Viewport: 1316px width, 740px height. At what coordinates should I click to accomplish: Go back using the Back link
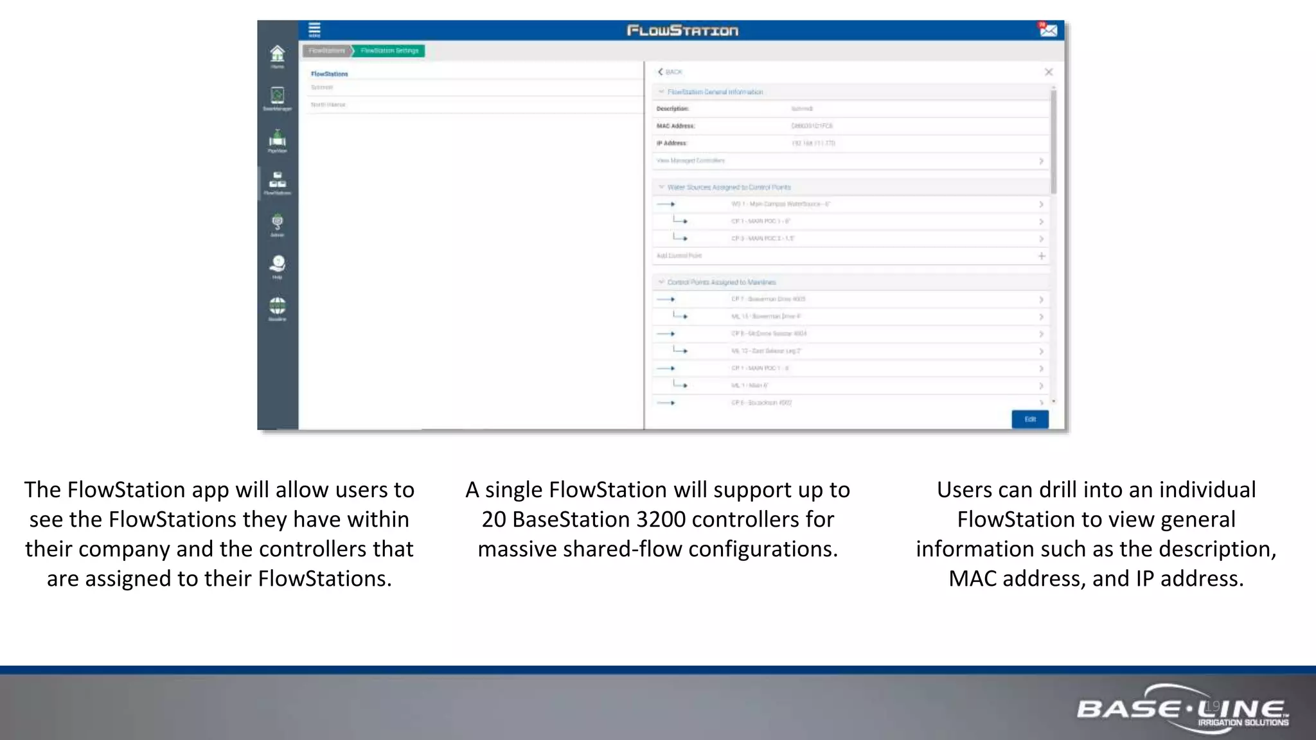pos(670,72)
